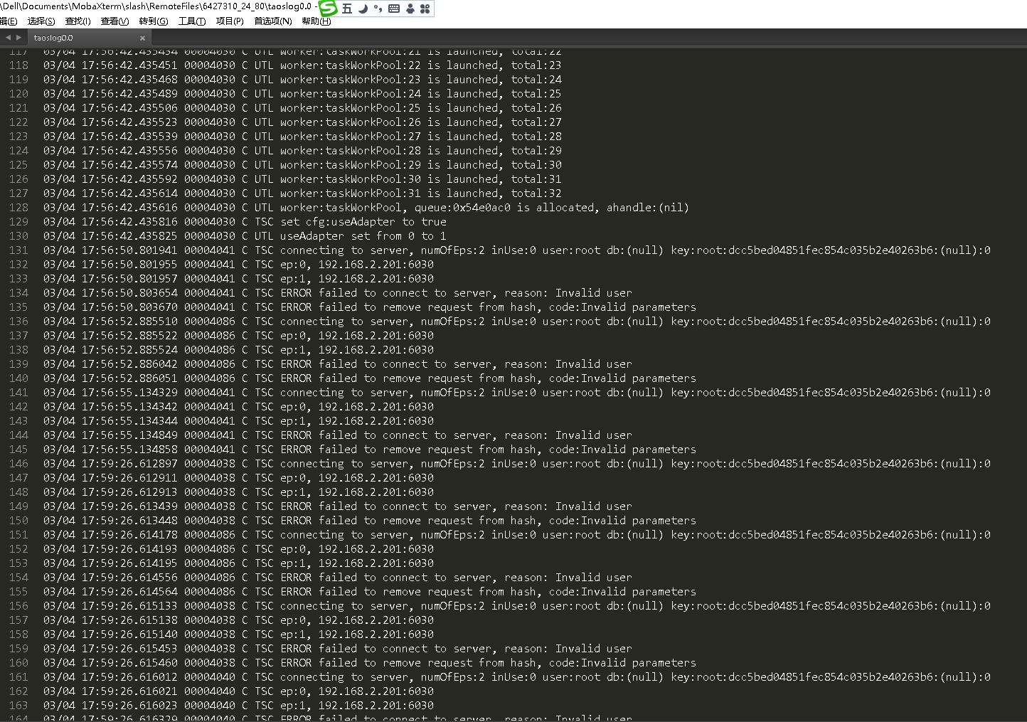1027x722 pixels.
Task: Click the tab scroll right arrow
Action: [18, 38]
